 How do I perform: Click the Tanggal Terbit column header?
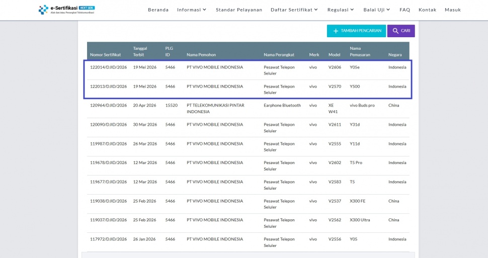140,51
